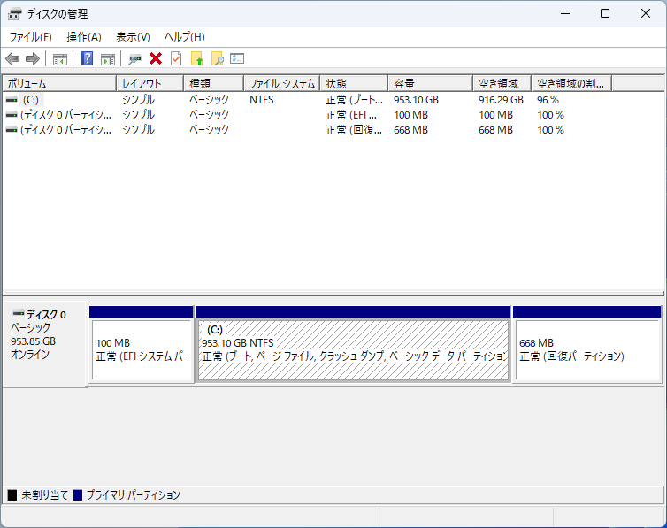The image size is (667, 528).
Task: Open the ファイル(F) menu
Action: coord(30,36)
